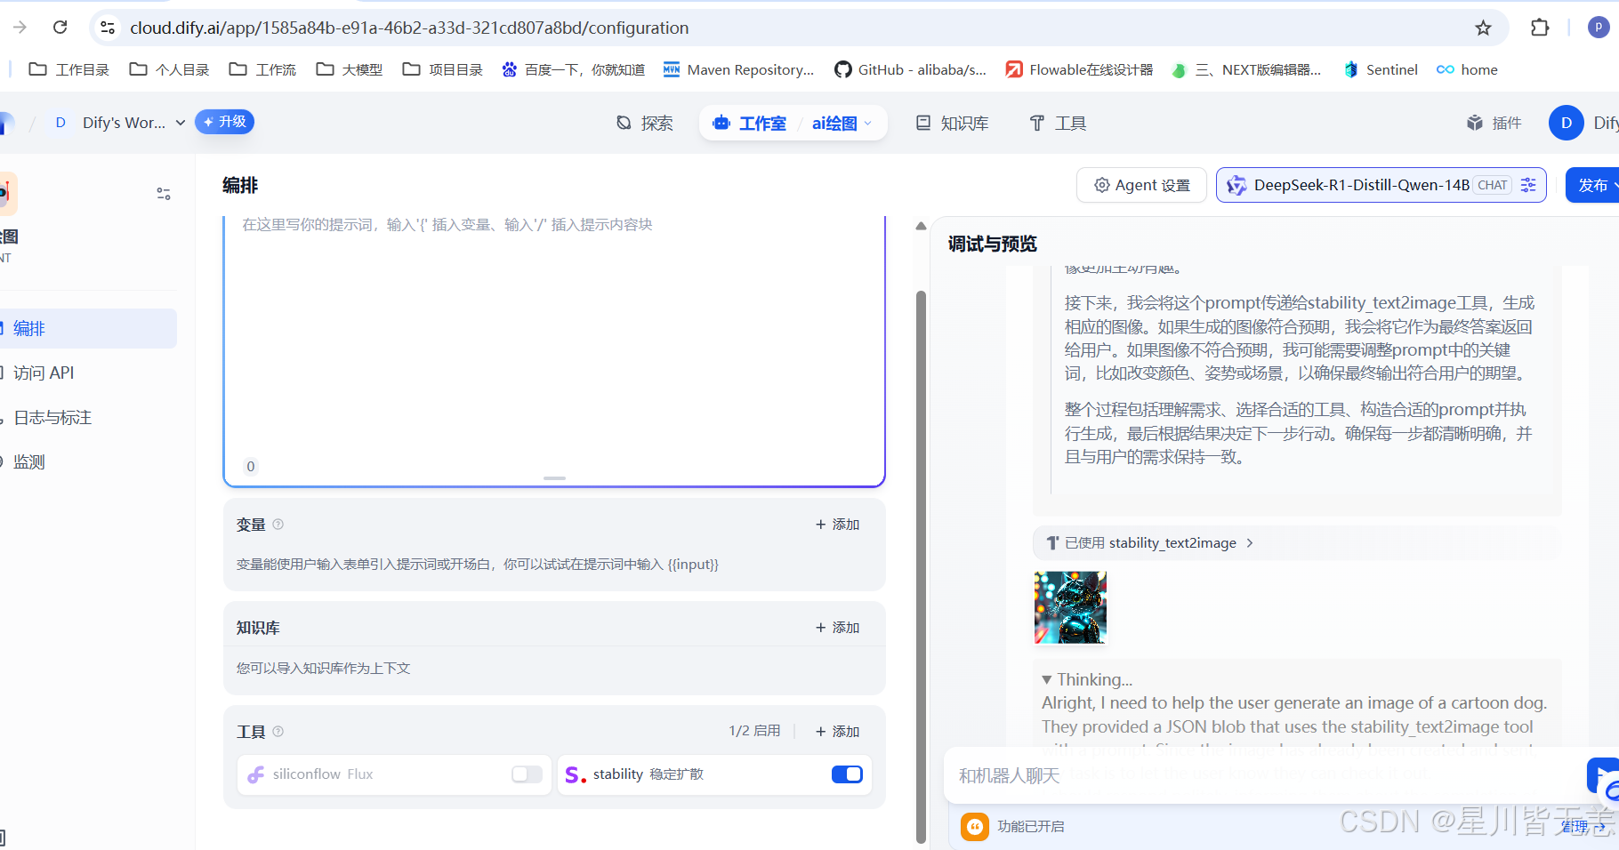Focus the prompt text editor area
This screenshot has height=850, width=1619.
(x=554, y=338)
